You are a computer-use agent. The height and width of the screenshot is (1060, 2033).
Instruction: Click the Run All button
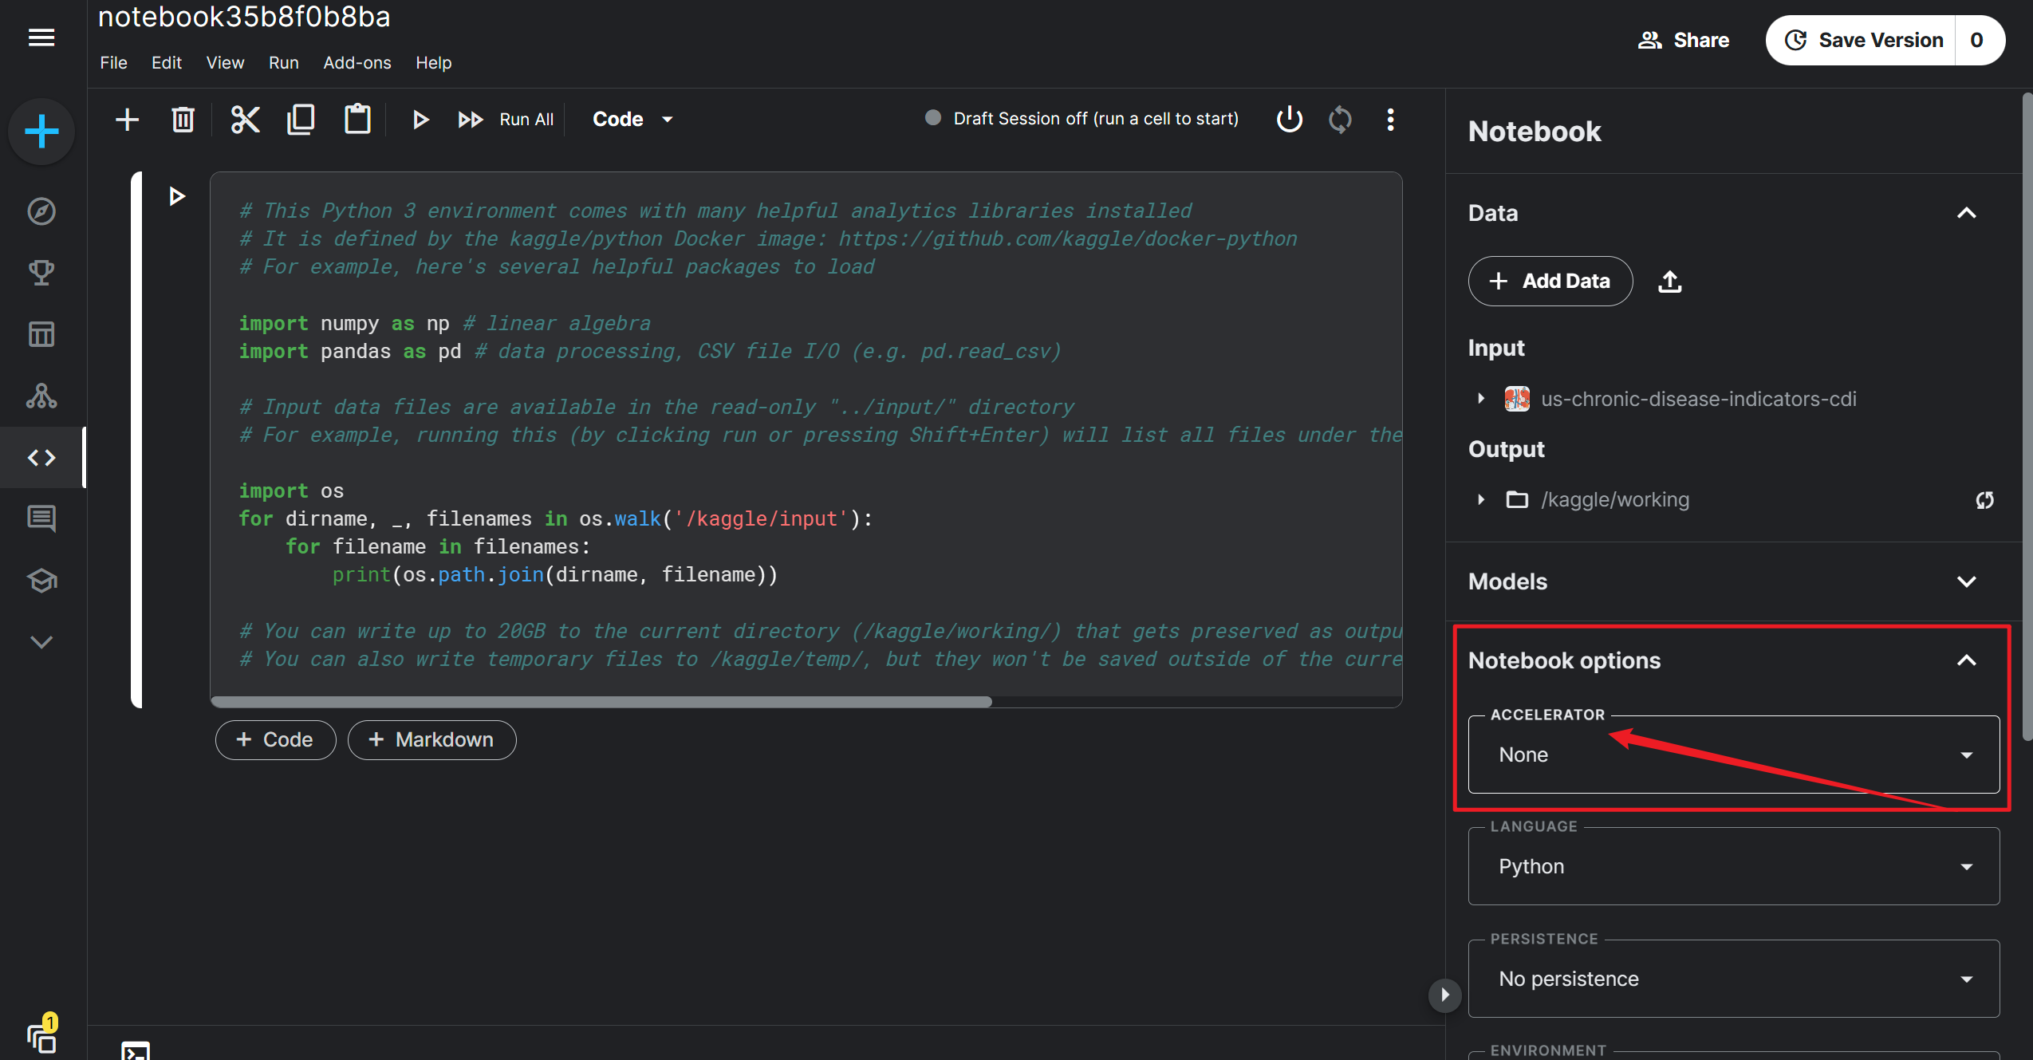click(506, 120)
